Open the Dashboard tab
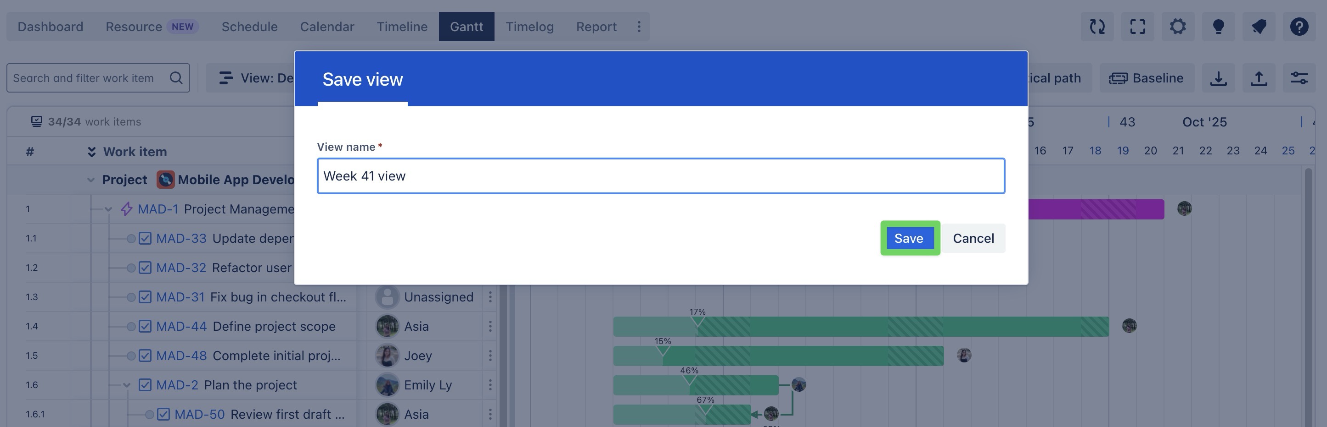1327x427 pixels. [x=50, y=27]
